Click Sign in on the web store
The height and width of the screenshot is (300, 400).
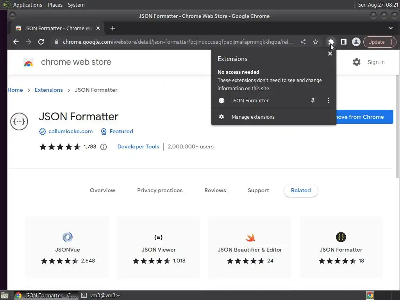click(x=376, y=62)
